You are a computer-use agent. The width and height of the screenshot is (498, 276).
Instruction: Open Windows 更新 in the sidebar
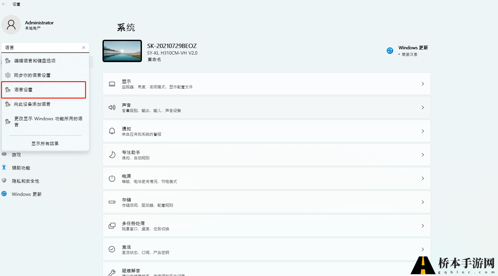pyautogui.click(x=27, y=194)
